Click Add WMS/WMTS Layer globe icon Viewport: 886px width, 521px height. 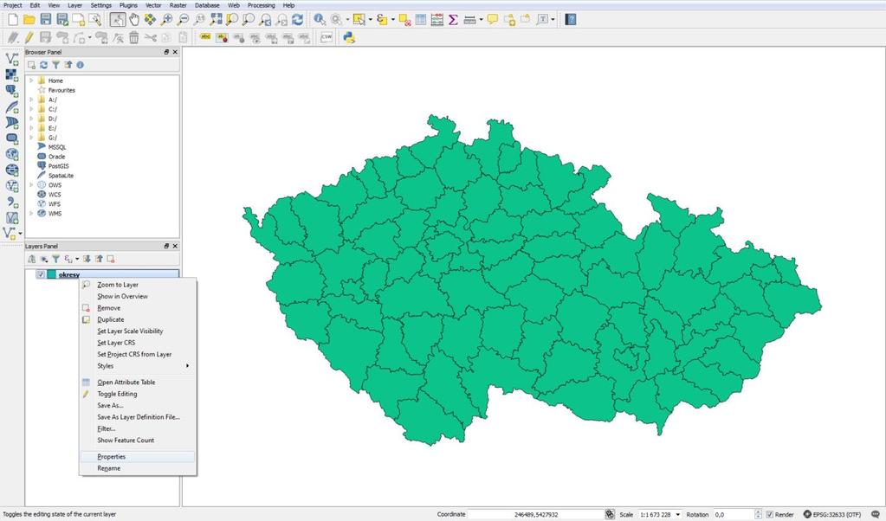[x=11, y=154]
